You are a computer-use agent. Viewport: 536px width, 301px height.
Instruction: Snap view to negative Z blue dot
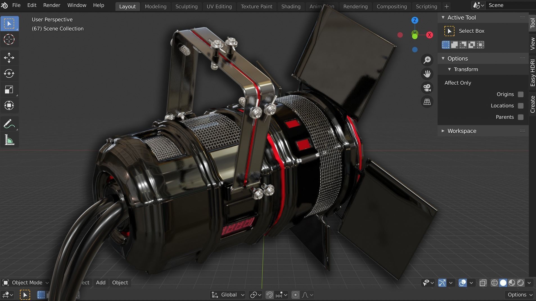[x=415, y=50]
